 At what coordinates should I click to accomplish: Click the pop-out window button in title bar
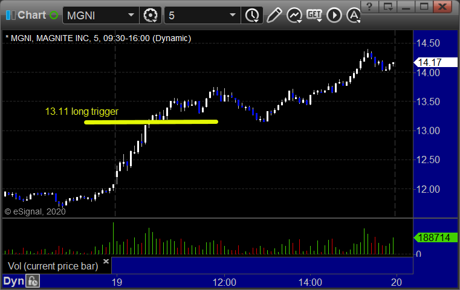pos(388,7)
